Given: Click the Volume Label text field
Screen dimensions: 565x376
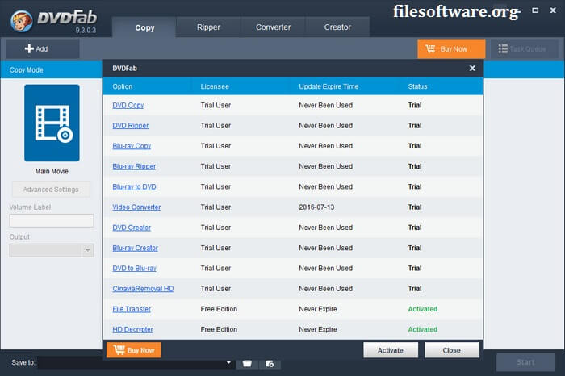Looking at the screenshot, I should pos(52,220).
